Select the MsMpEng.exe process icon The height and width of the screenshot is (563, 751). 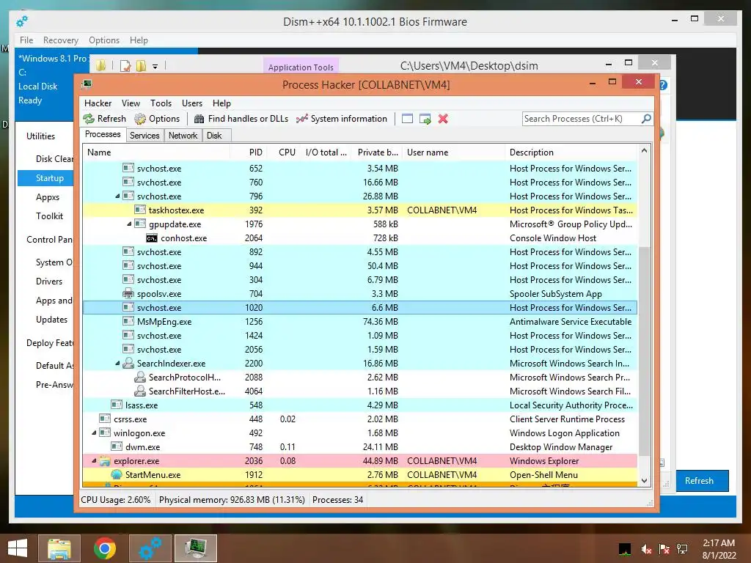point(128,321)
